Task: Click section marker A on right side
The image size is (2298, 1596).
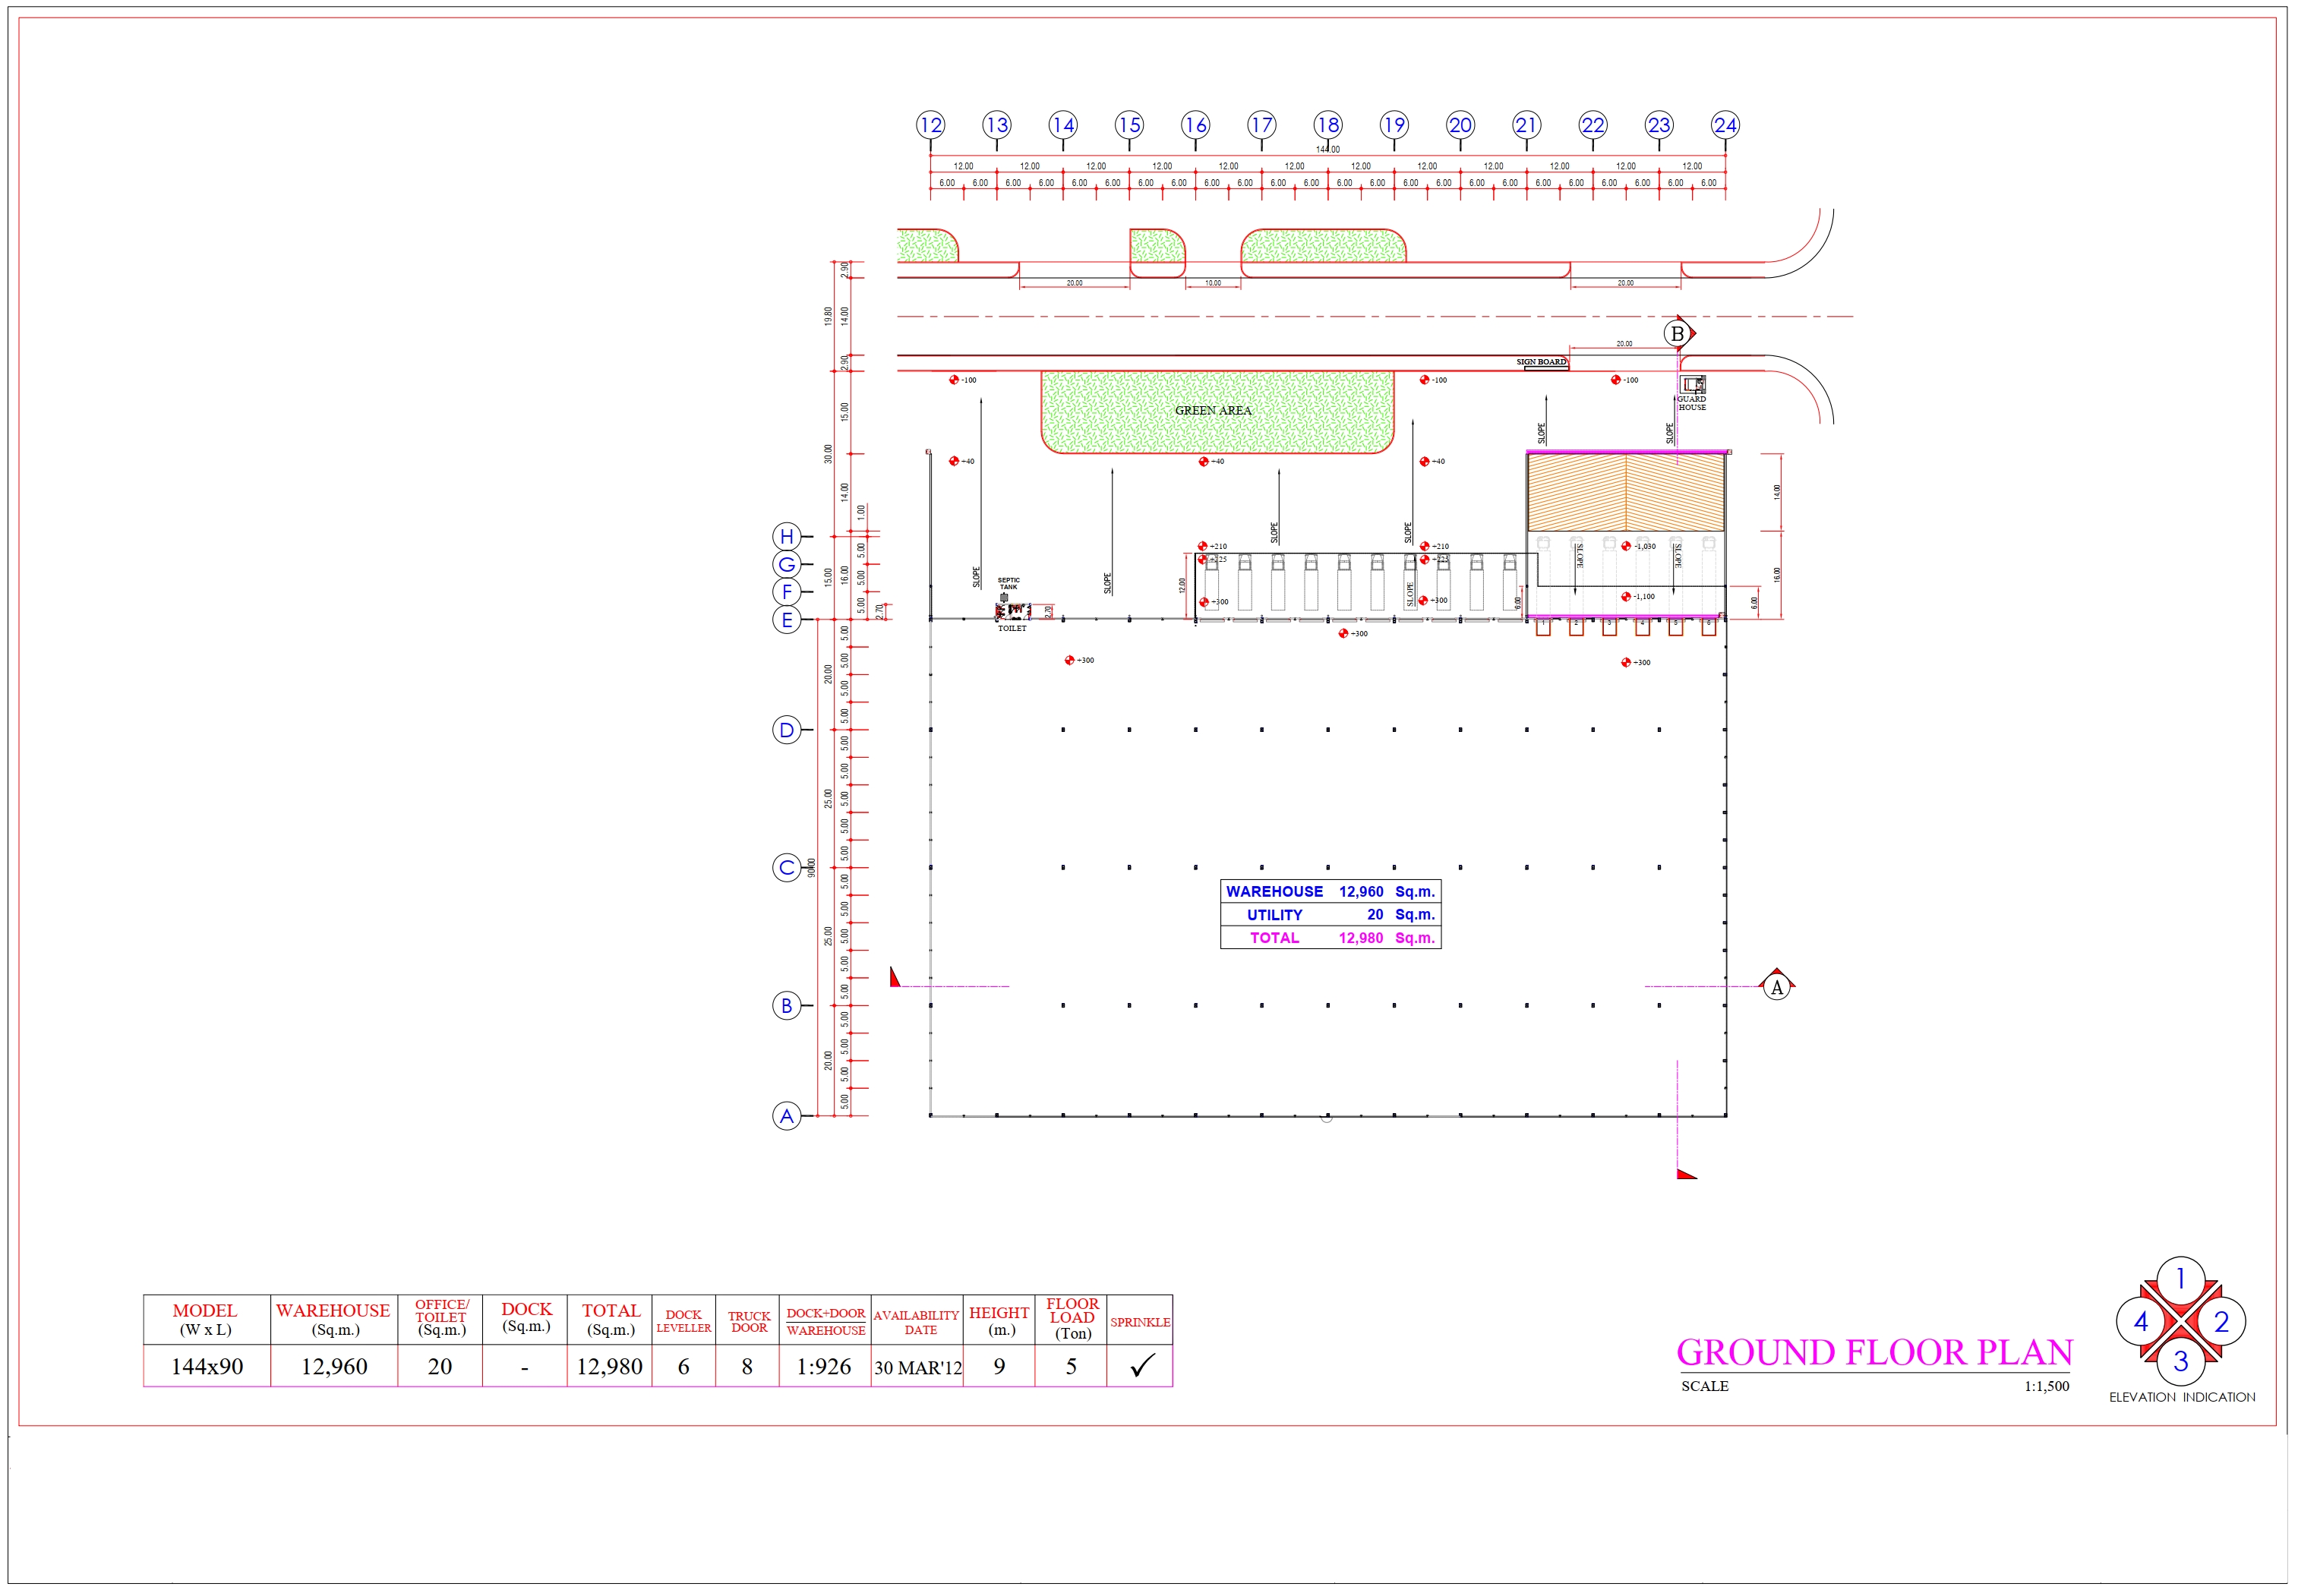Action: click(1776, 988)
